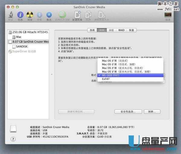The height and width of the screenshot is (154, 181).
Task: Click the help question mark button
Action: [x=13, y=139]
